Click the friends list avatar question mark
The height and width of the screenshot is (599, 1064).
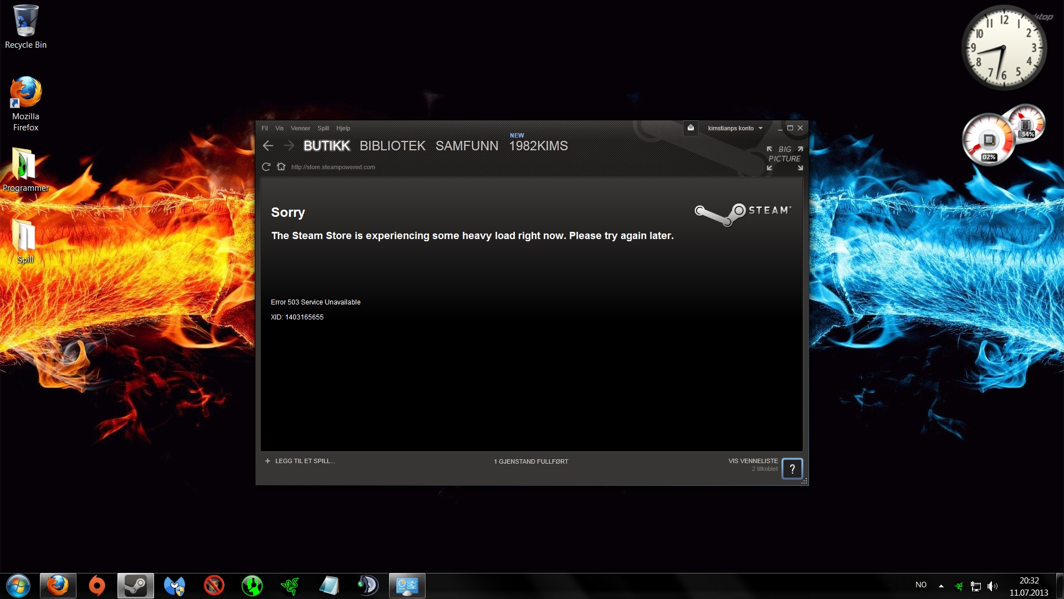click(x=792, y=469)
